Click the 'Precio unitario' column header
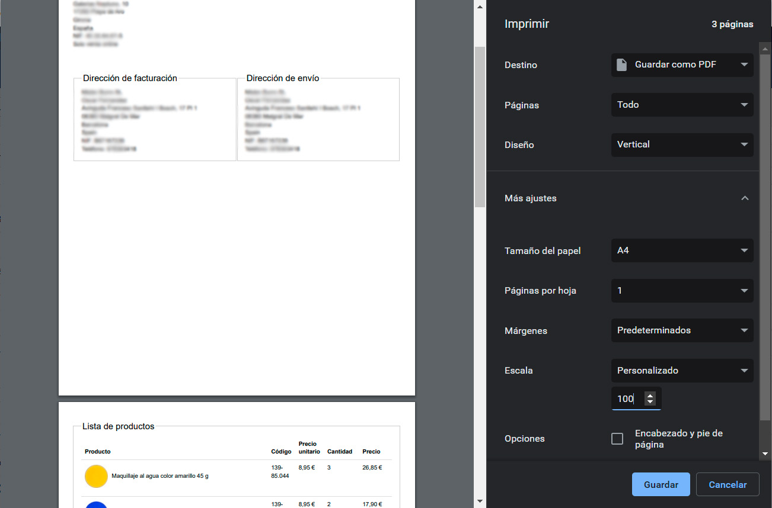This screenshot has width=772, height=508. tap(310, 448)
